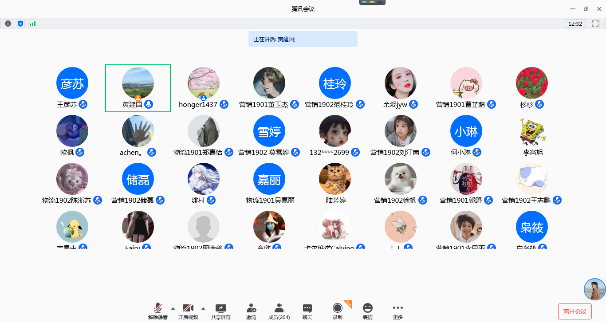Image resolution: width=606 pixels, height=323 pixels.
Task: Select 李宵旭's SpongeBob avatar
Action: (x=531, y=131)
